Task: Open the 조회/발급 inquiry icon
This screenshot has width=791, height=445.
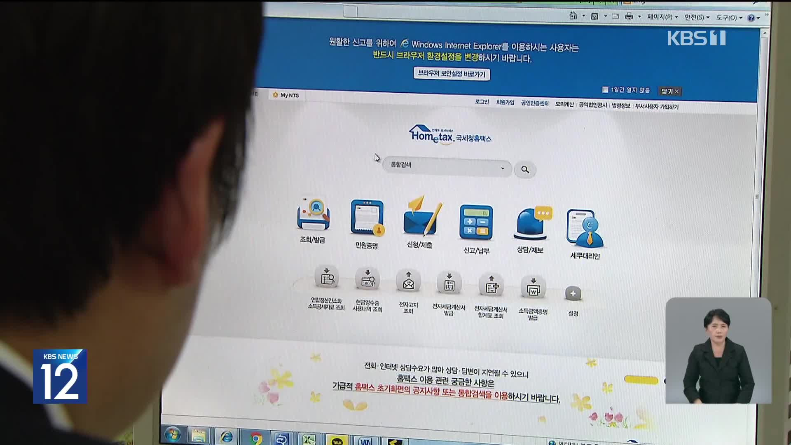Action: pos(313,213)
